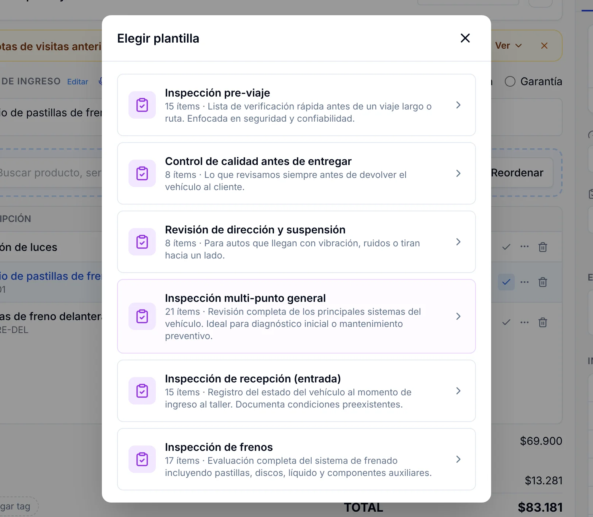
Task: Pick the Inspección de frenos title
Action: (219, 447)
